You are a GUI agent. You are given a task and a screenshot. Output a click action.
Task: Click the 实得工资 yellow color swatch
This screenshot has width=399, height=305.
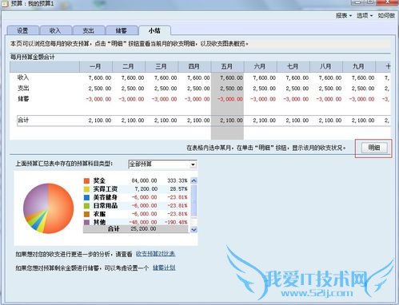[x=86, y=189]
